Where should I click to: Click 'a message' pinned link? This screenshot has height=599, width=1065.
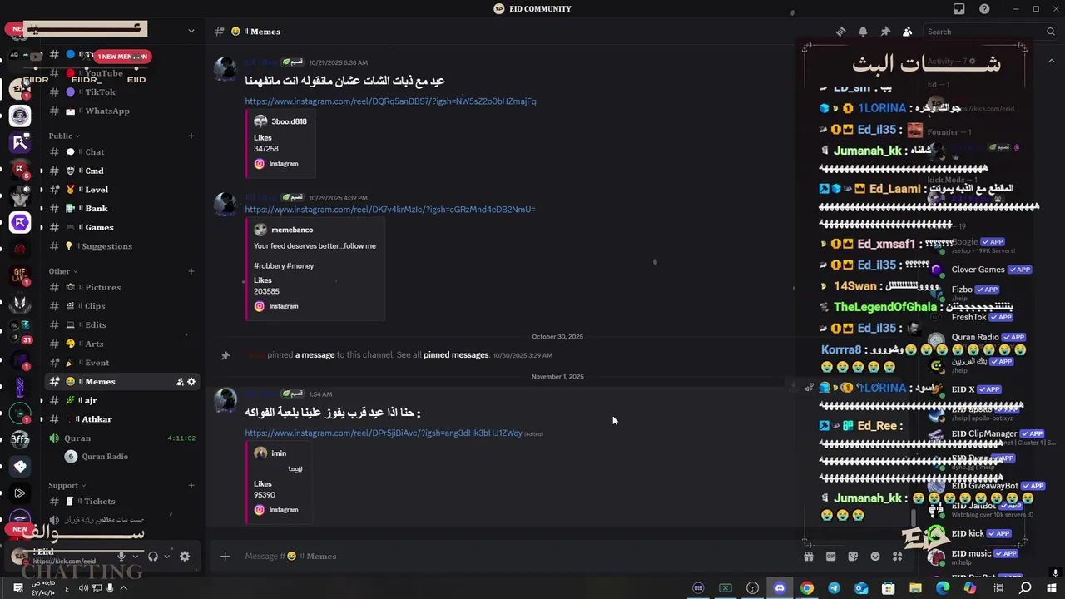[315, 355]
